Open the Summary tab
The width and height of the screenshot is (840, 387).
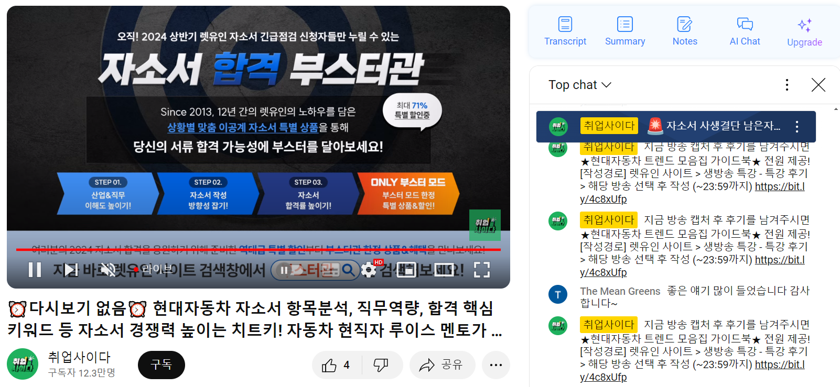[625, 31]
